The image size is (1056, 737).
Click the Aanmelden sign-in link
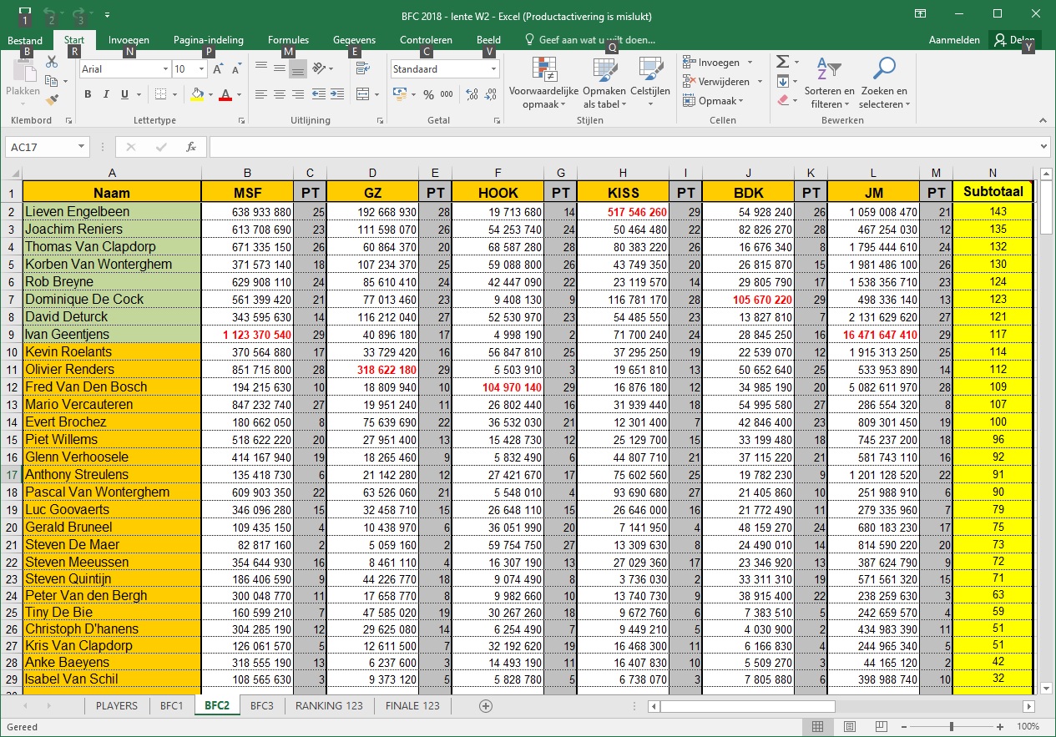click(953, 40)
